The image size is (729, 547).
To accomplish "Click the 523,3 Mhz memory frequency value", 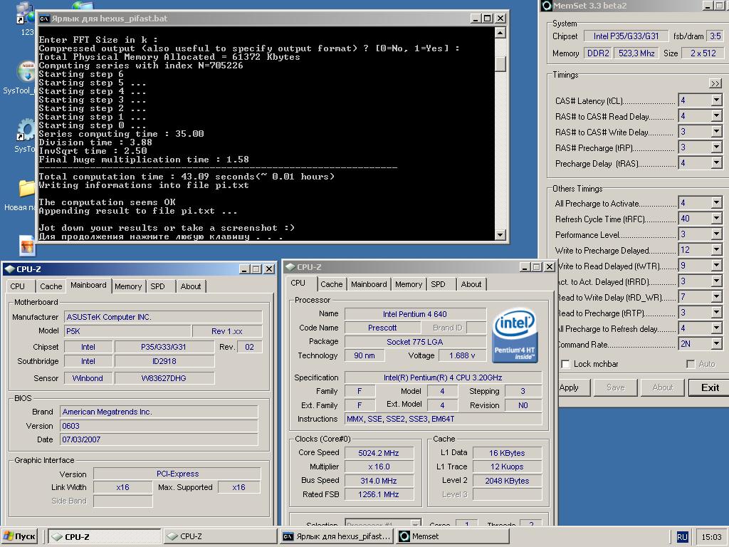I will (636, 53).
